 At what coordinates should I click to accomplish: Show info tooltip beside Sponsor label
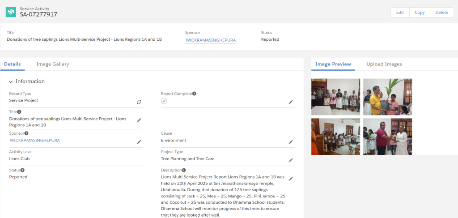pyautogui.click(x=26, y=133)
